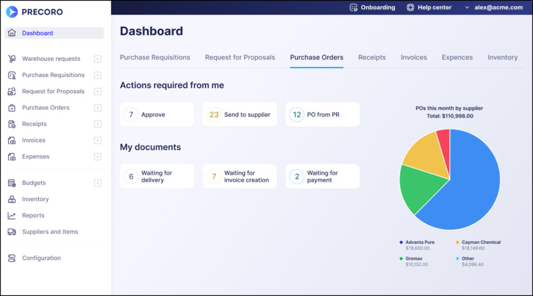Click '$78,600.00' Advanta Pure amount
The width and height of the screenshot is (533, 296).
point(417,248)
